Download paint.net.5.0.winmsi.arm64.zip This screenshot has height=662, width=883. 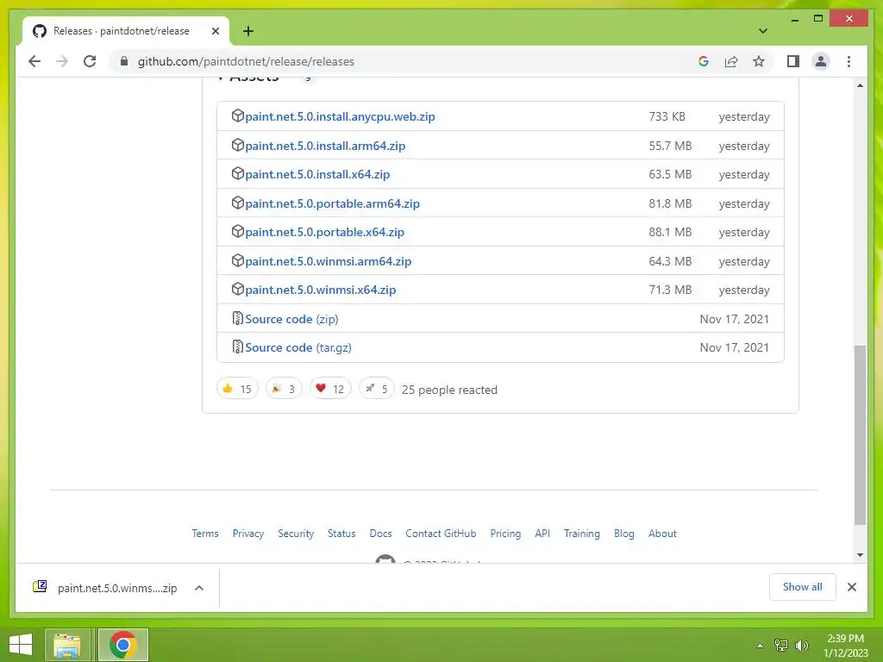tap(329, 261)
